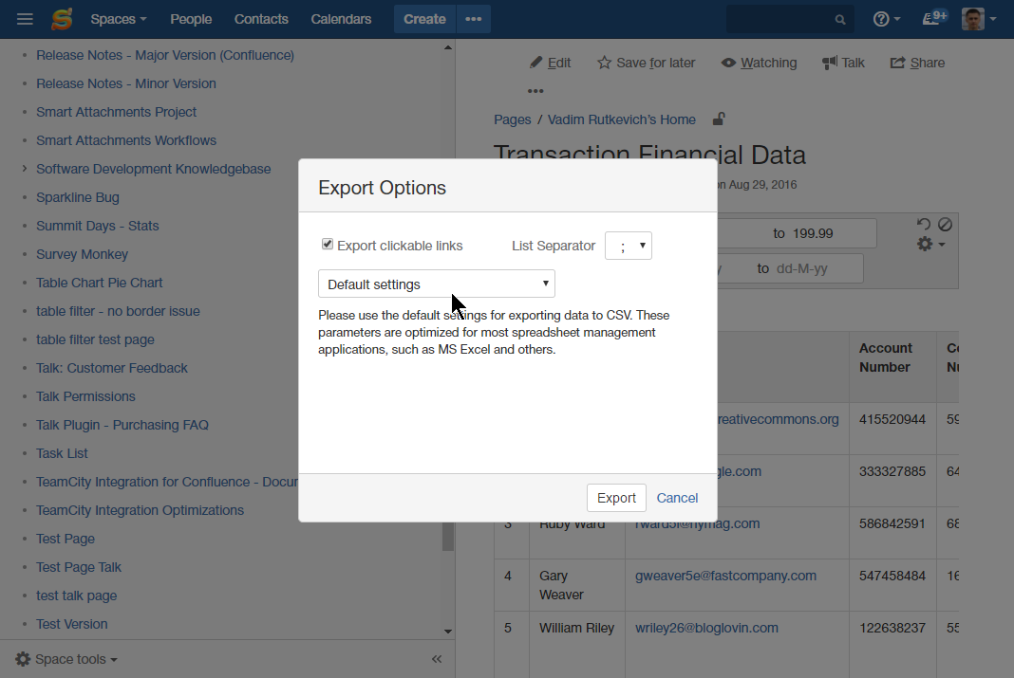Click the more actions ellipsis below Edit

pyautogui.click(x=535, y=91)
